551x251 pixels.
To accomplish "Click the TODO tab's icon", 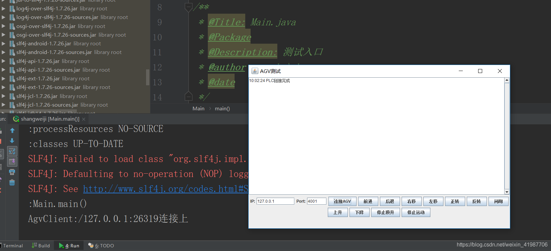I will pyautogui.click(x=91, y=245).
